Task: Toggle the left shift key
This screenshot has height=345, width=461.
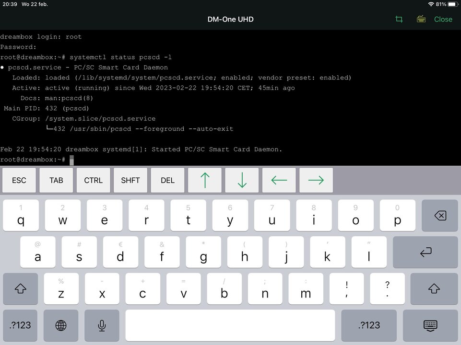Action: coord(21,288)
